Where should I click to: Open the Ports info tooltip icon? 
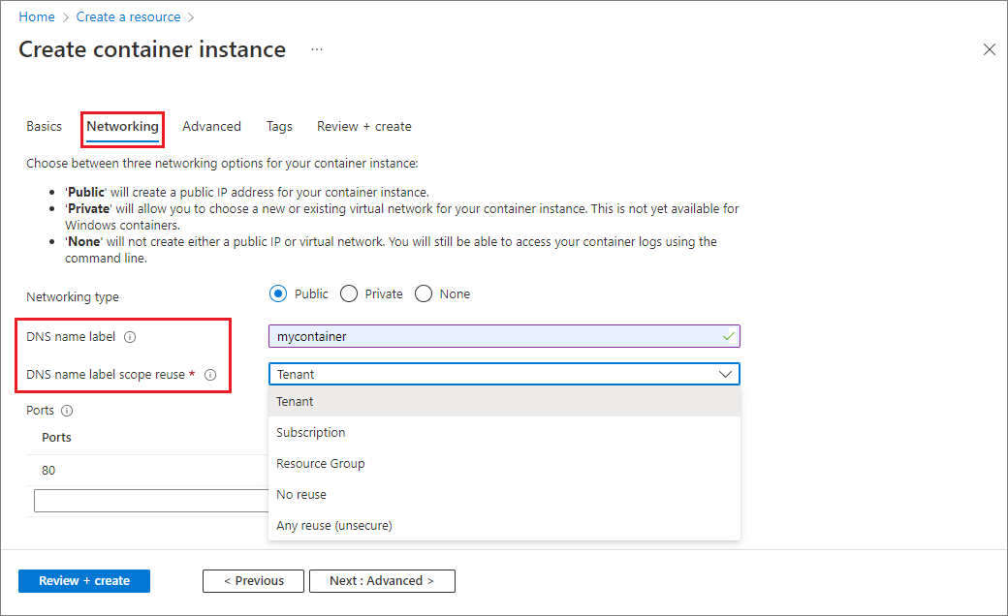[x=66, y=410]
